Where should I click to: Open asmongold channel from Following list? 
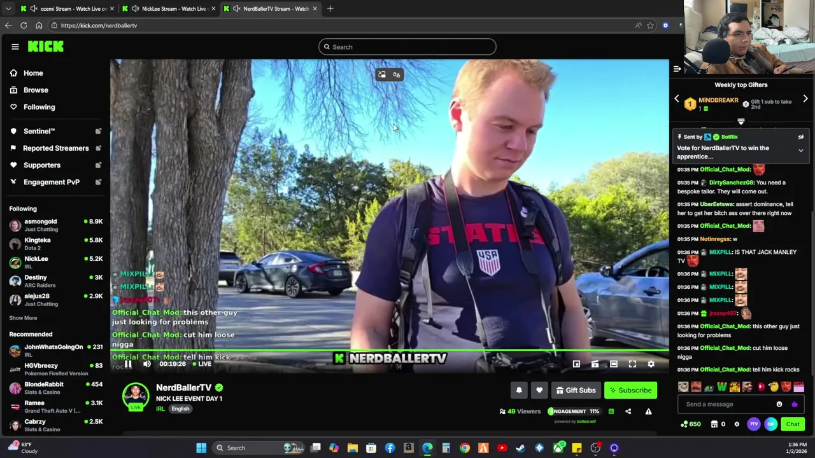click(x=56, y=225)
